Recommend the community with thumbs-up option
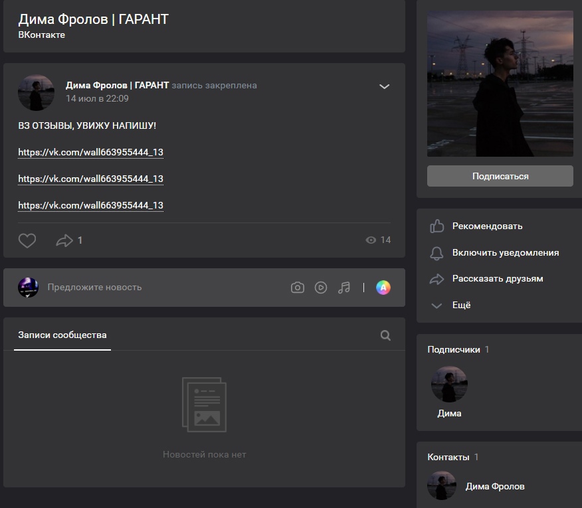582x508 pixels. click(x=487, y=226)
